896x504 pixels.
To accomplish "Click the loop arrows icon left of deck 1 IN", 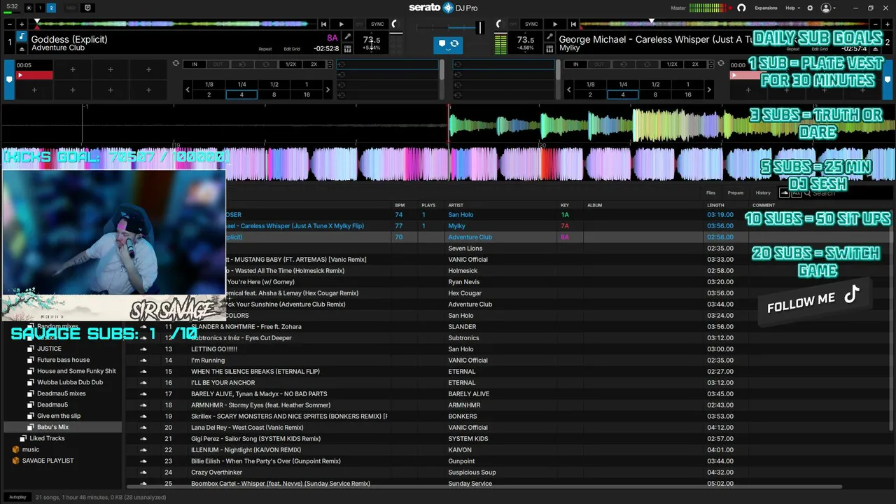I will (x=176, y=64).
